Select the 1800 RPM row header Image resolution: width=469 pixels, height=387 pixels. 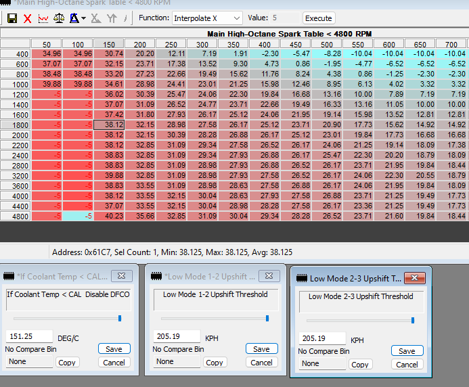pos(16,124)
